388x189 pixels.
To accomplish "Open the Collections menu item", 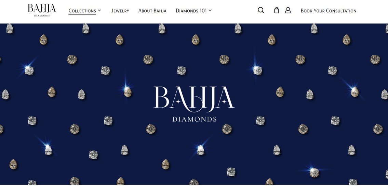I will [82, 11].
